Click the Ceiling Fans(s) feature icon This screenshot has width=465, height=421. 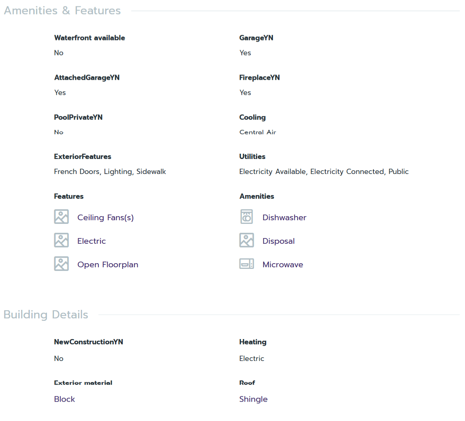(x=61, y=217)
